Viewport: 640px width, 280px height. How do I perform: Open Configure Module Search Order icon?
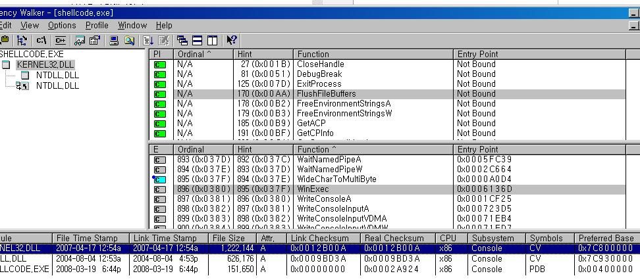[130, 40]
